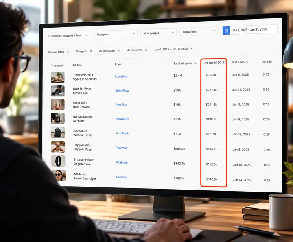Open the Solenne sunglasses ad thumbnail
The width and height of the screenshot is (293, 242).
pos(59,175)
